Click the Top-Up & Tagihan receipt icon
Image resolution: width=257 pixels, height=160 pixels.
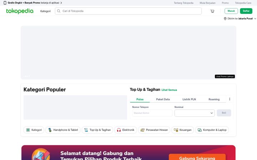click(x=86, y=130)
